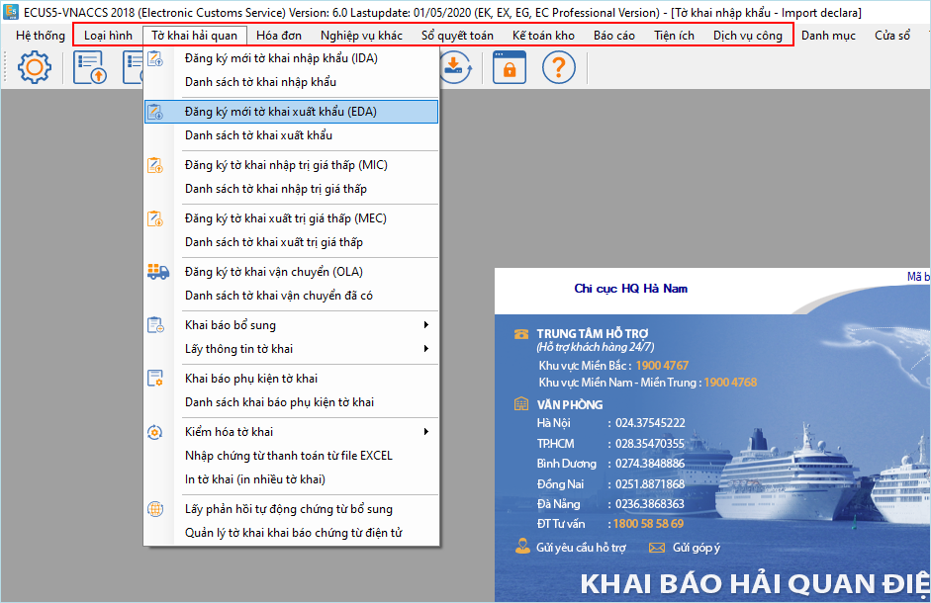Open the Cửa sổ menu
Image resolution: width=931 pixels, height=603 pixels.
pyautogui.click(x=892, y=36)
